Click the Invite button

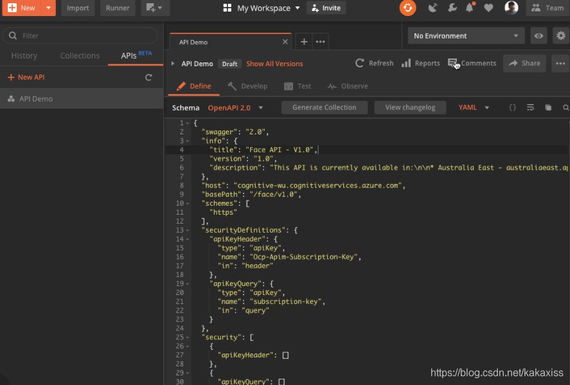pyautogui.click(x=326, y=8)
